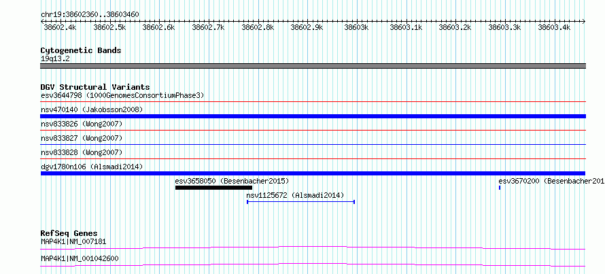Click the Cytogenetic Bands track title

click(x=81, y=50)
